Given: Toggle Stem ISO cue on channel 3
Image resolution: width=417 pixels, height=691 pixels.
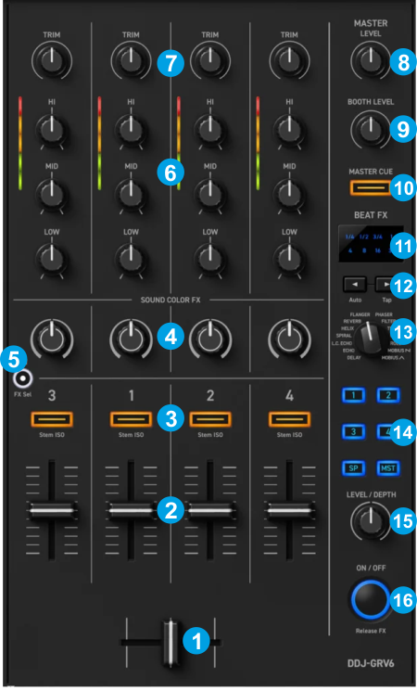Looking at the screenshot, I should click(x=52, y=419).
